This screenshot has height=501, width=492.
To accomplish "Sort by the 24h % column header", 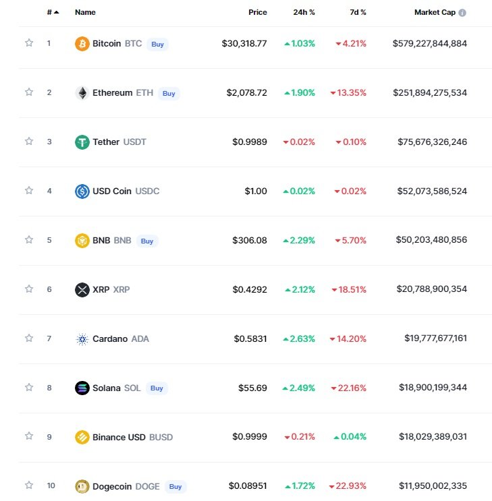I will click(x=304, y=12).
